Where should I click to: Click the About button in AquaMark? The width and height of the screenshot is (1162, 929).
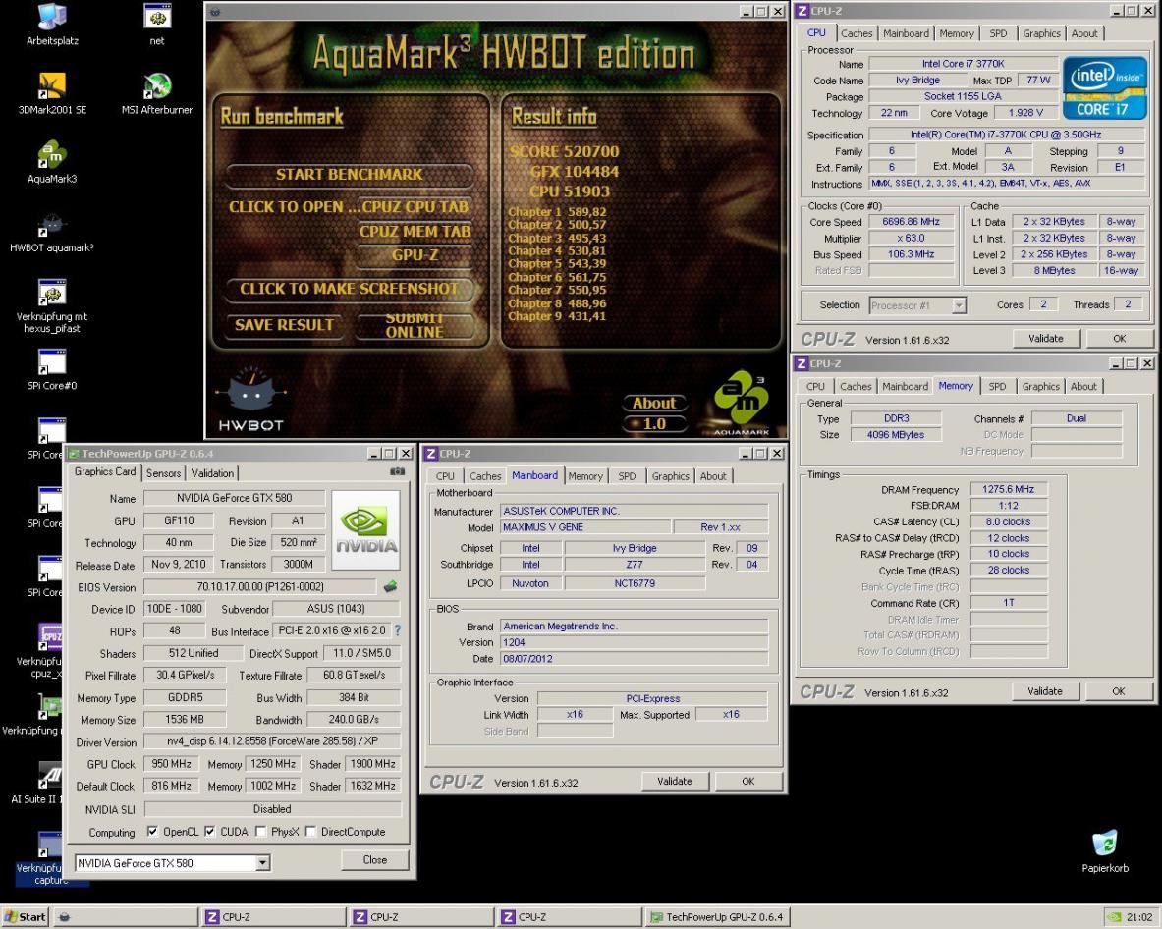654,403
